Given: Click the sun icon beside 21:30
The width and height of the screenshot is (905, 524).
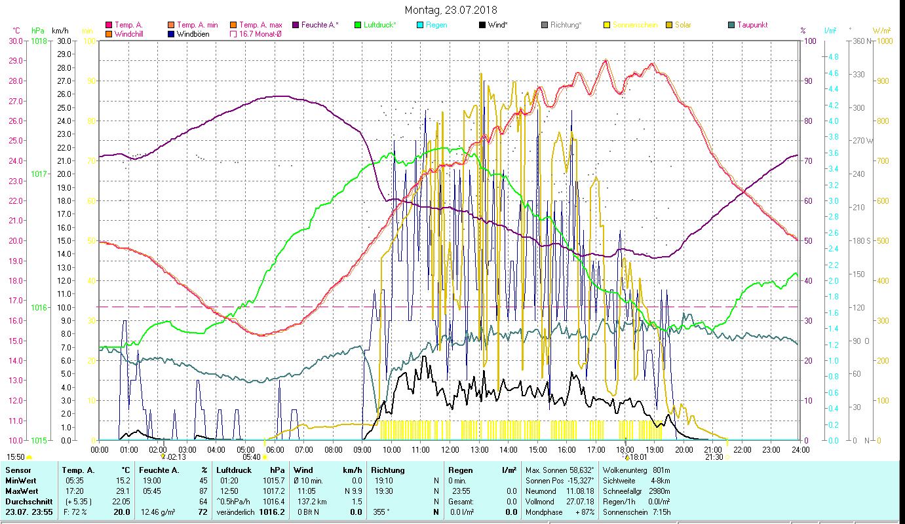Looking at the screenshot, I should (x=728, y=457).
